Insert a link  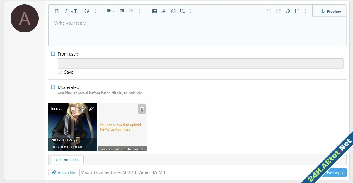[164, 11]
